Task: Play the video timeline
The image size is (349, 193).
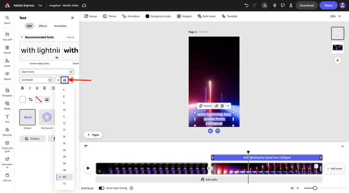Action: pos(88,168)
